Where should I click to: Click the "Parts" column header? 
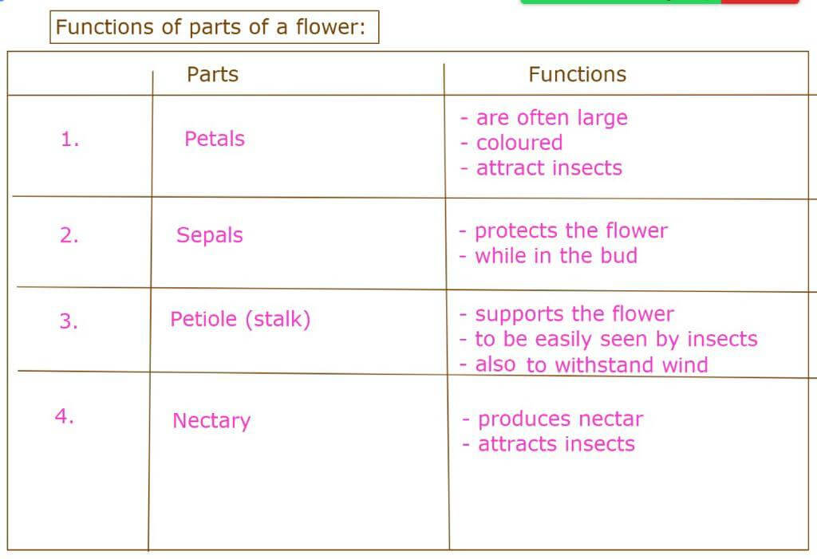(x=212, y=75)
